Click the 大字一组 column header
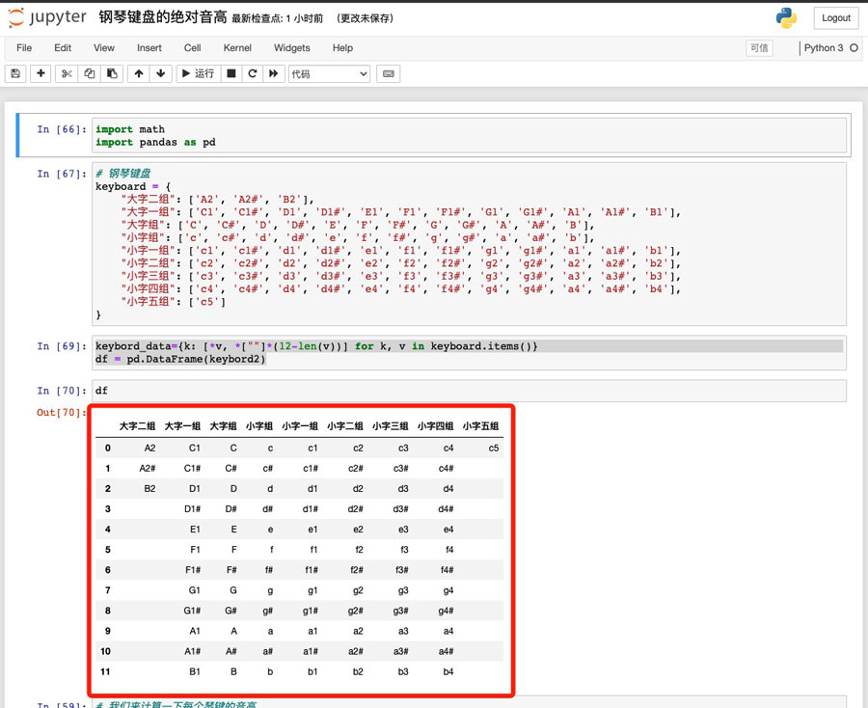868x708 pixels. click(182, 426)
